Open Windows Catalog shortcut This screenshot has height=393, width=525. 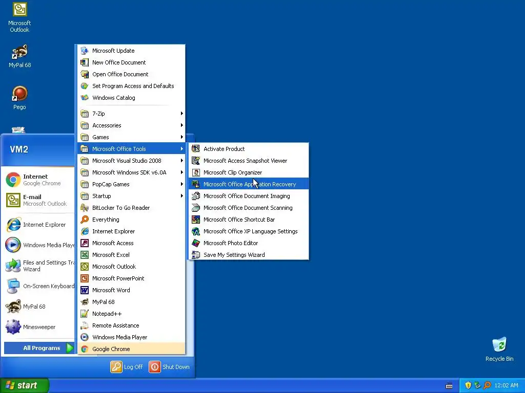131,98
